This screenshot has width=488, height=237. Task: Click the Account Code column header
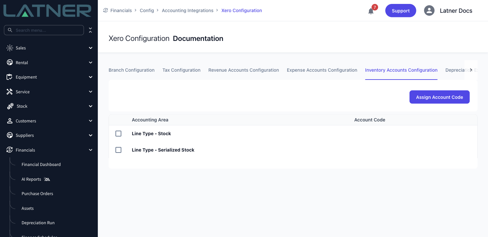[x=370, y=120]
